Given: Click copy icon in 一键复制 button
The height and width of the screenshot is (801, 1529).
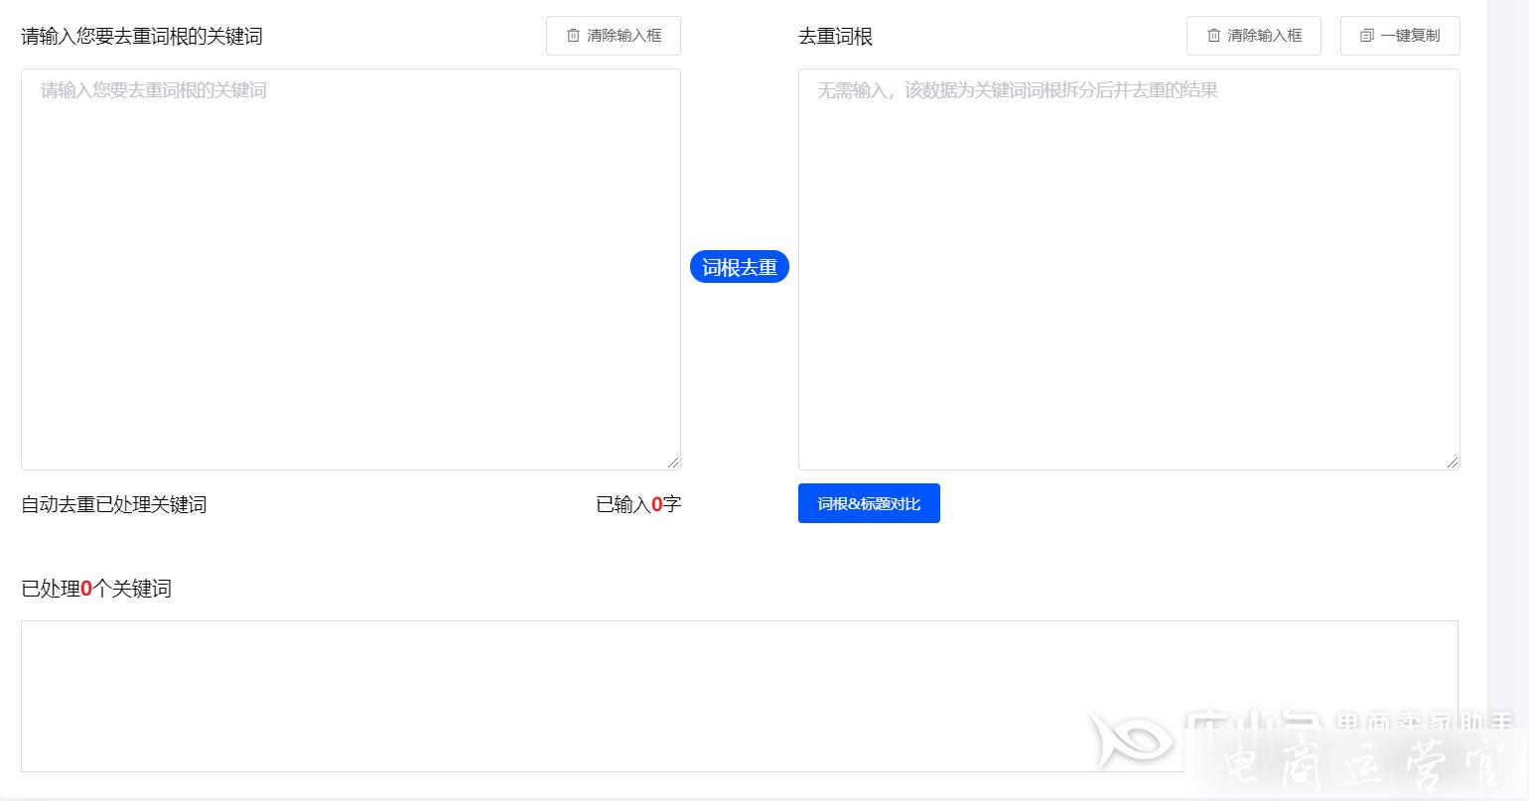Looking at the screenshot, I should click(x=1367, y=36).
